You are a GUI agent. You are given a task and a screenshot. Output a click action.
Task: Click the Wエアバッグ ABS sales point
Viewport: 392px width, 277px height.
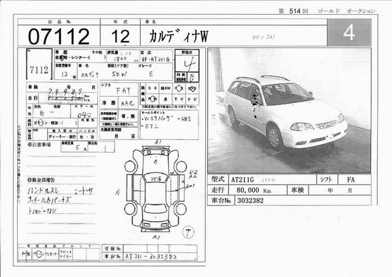click(x=166, y=119)
